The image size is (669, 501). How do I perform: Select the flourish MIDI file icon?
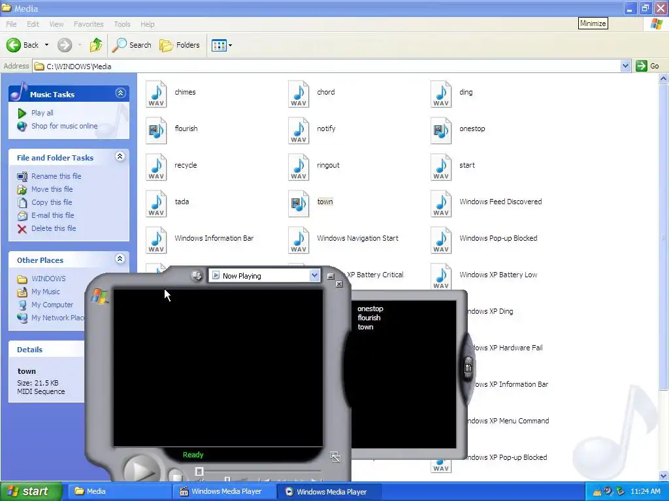click(x=156, y=130)
